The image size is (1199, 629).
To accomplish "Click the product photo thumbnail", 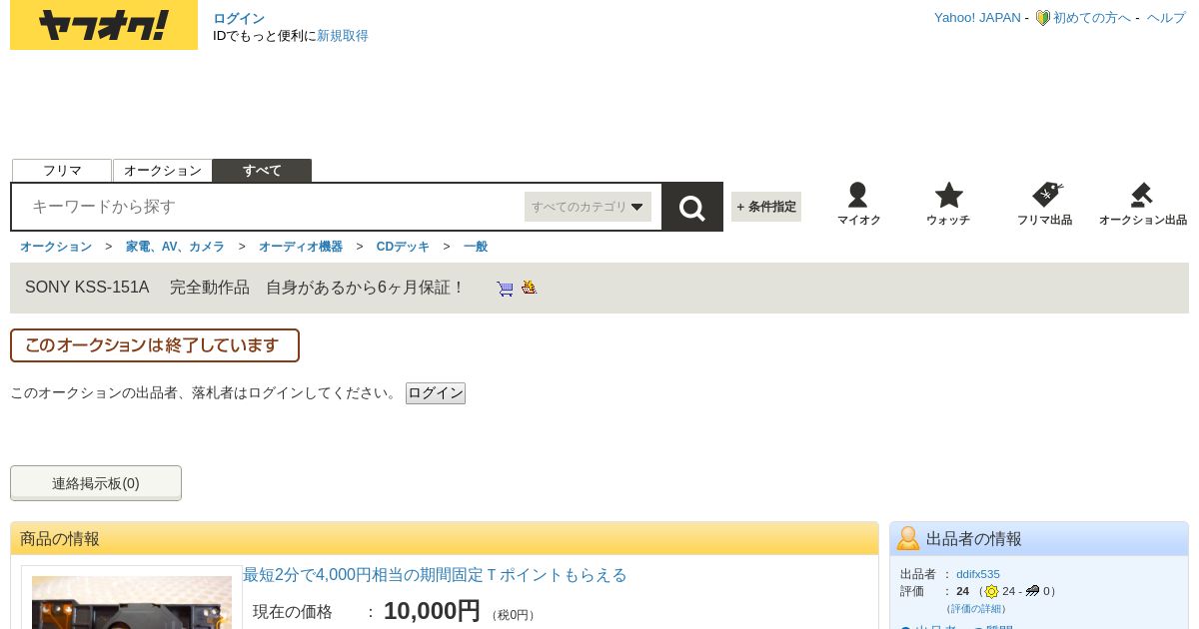I will [x=132, y=602].
